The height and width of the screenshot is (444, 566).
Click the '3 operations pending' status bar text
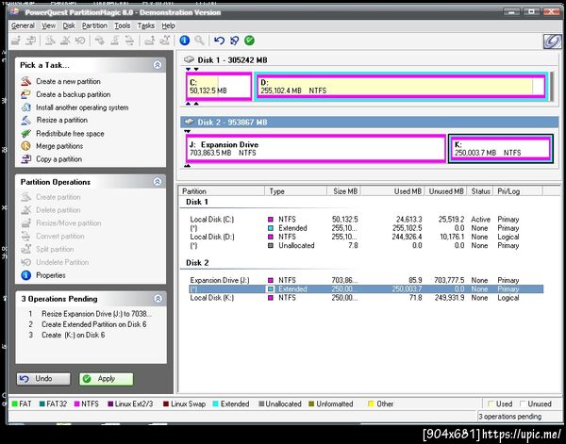coord(509,417)
